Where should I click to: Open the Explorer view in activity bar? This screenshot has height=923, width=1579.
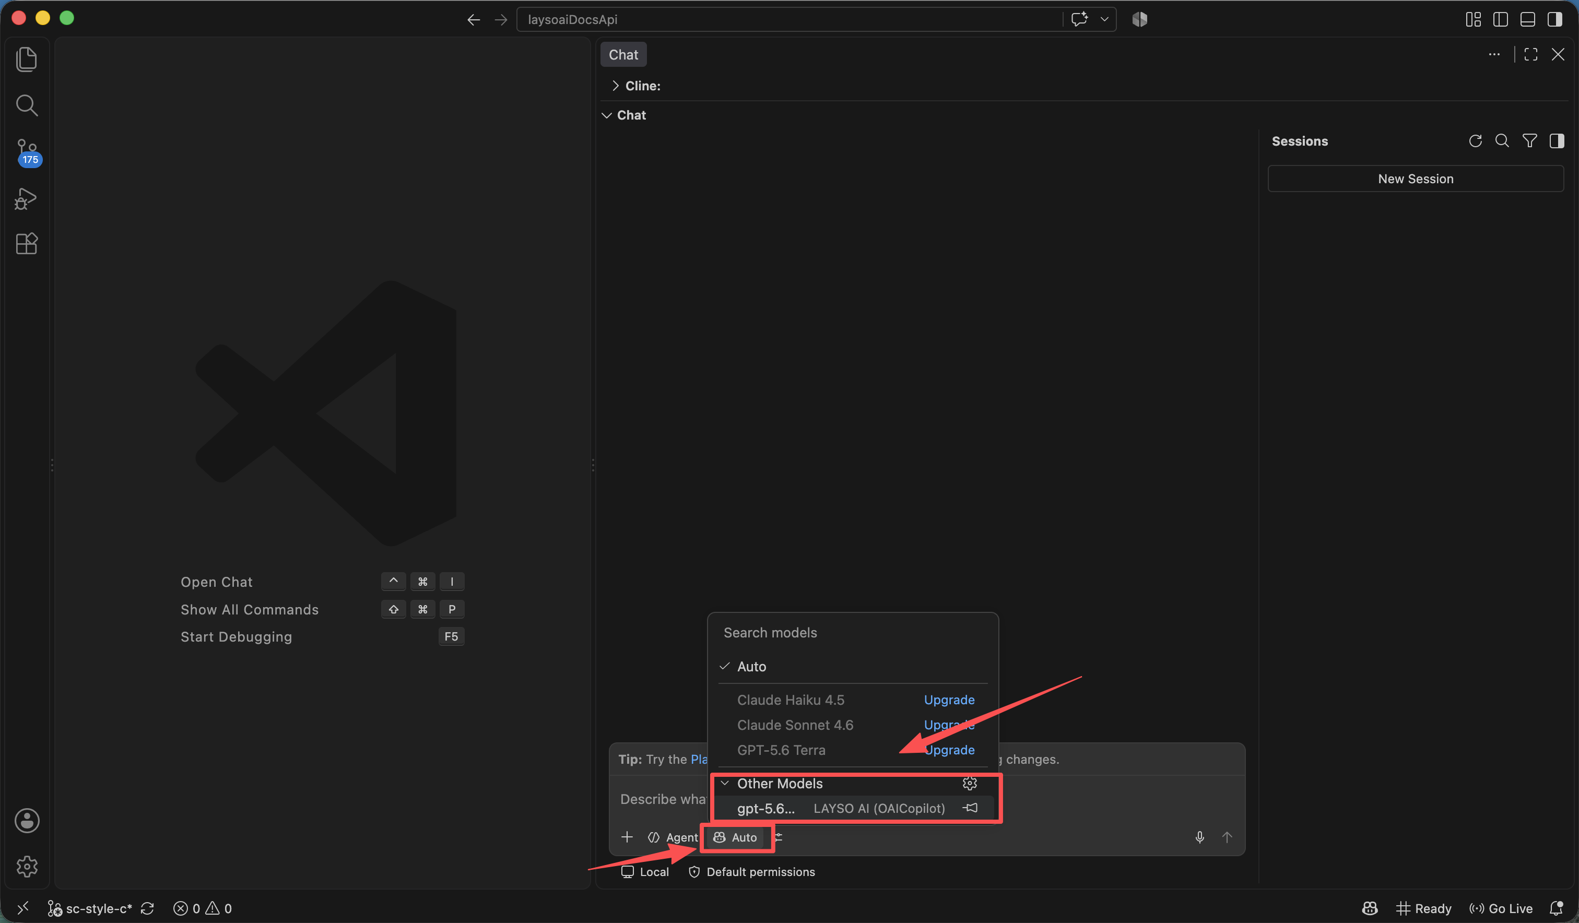point(26,60)
